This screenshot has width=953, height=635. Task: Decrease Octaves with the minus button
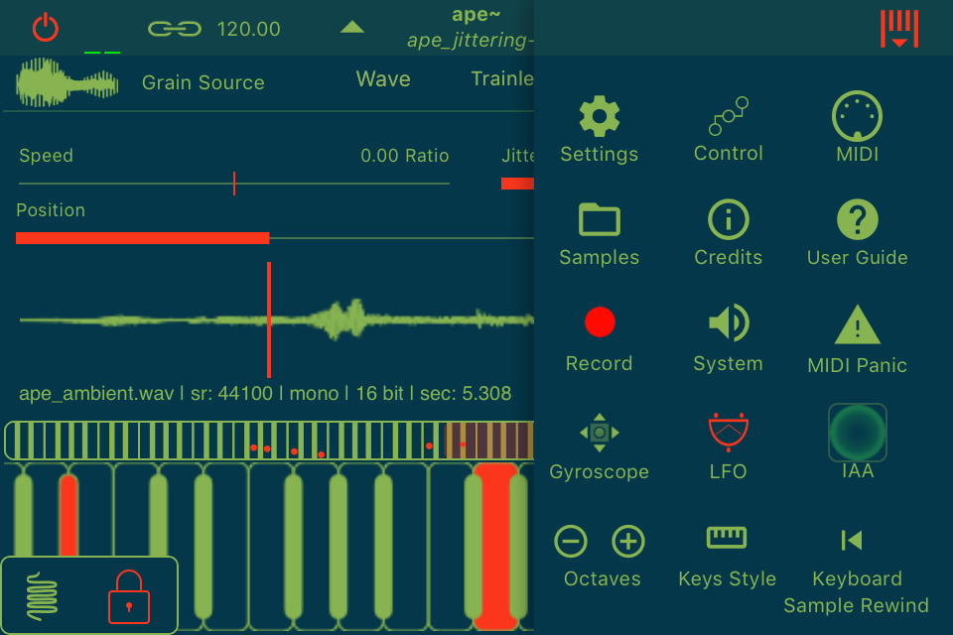pyautogui.click(x=571, y=541)
